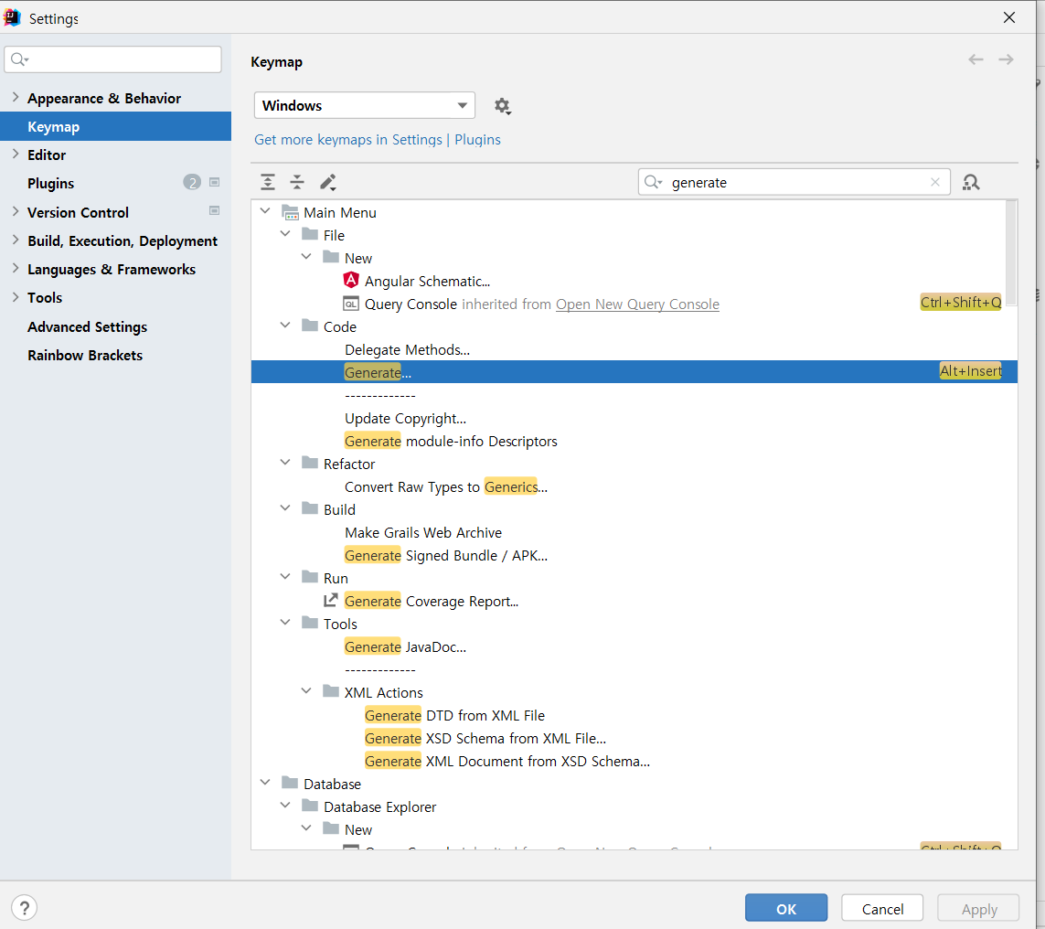Click the Expand All icon above the keymap tree

267,182
